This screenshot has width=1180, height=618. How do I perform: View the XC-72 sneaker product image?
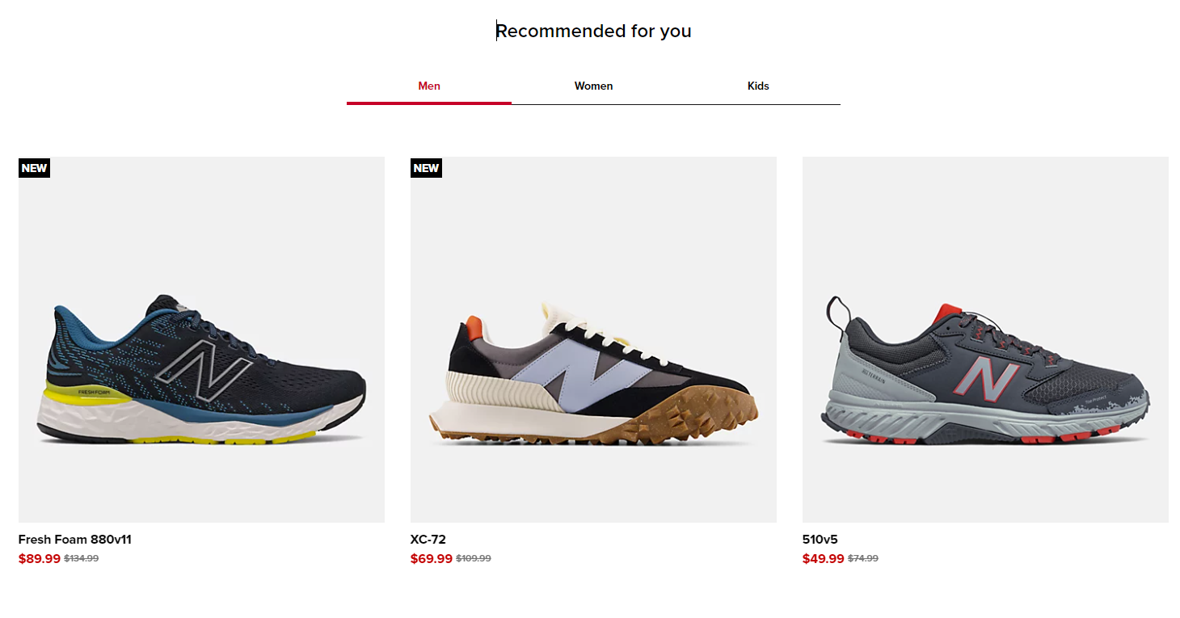[x=593, y=339]
